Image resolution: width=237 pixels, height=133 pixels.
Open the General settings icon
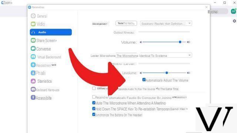[33, 16]
